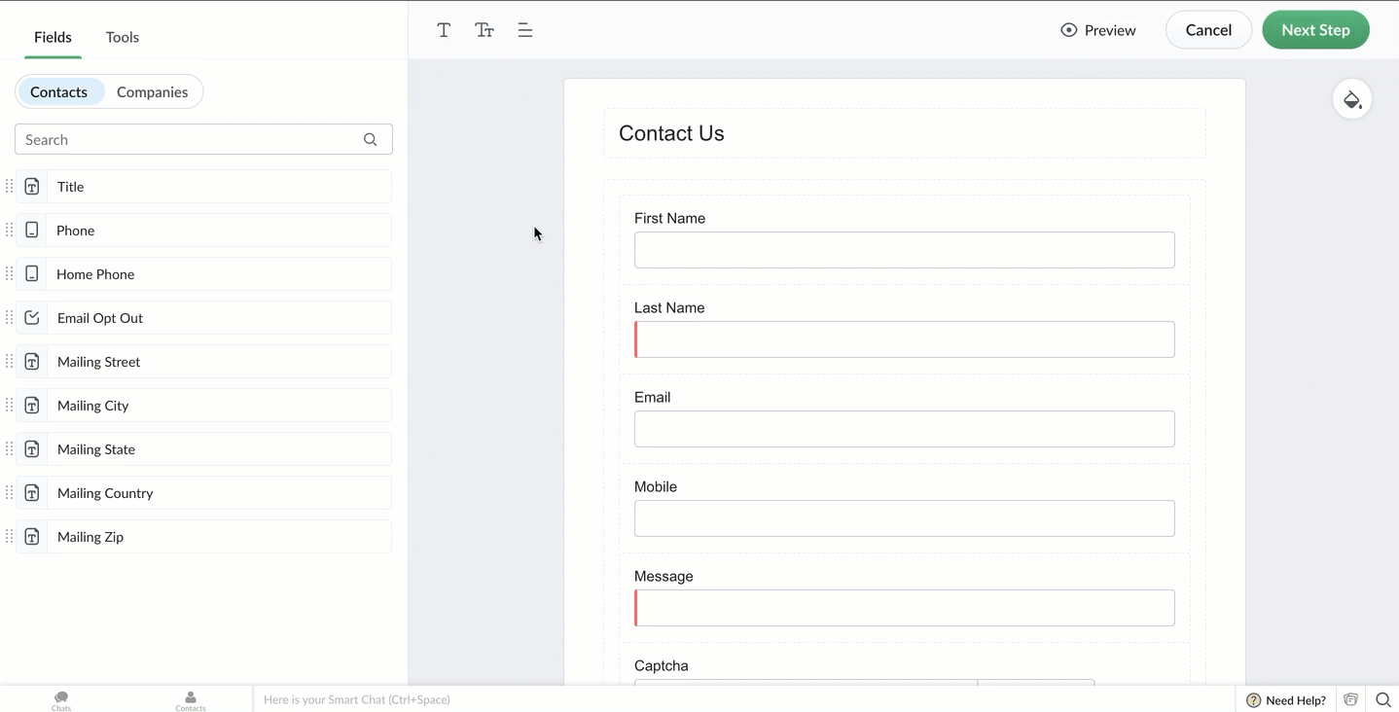Click the First Name label
Viewport: 1399px width, 712px height.
pyautogui.click(x=669, y=218)
